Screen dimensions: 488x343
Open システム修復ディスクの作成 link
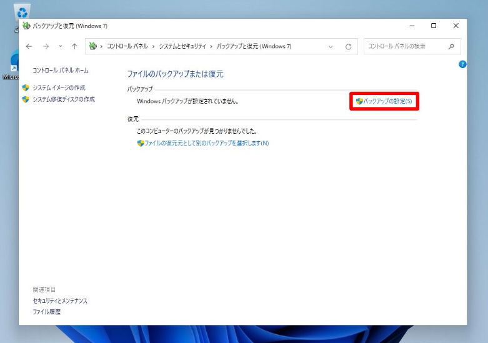[x=64, y=99]
